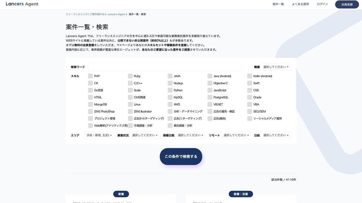Viewport: 362px width, 203px height.
Task: Tick the 広告(媒体) checkbox
Action: click(210, 119)
